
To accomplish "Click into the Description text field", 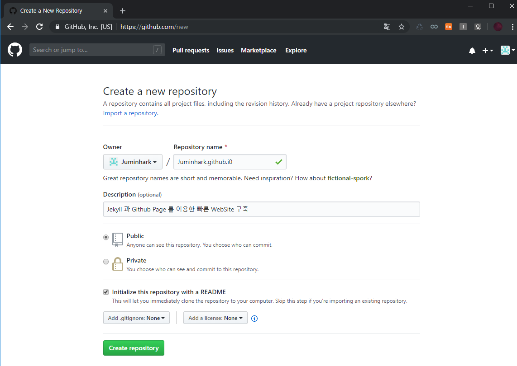I will 262,209.
